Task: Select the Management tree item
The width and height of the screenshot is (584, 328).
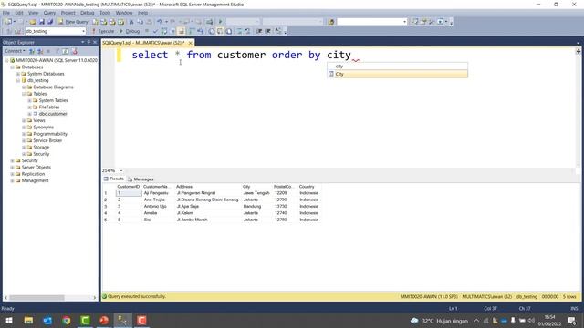Action: 35,180
